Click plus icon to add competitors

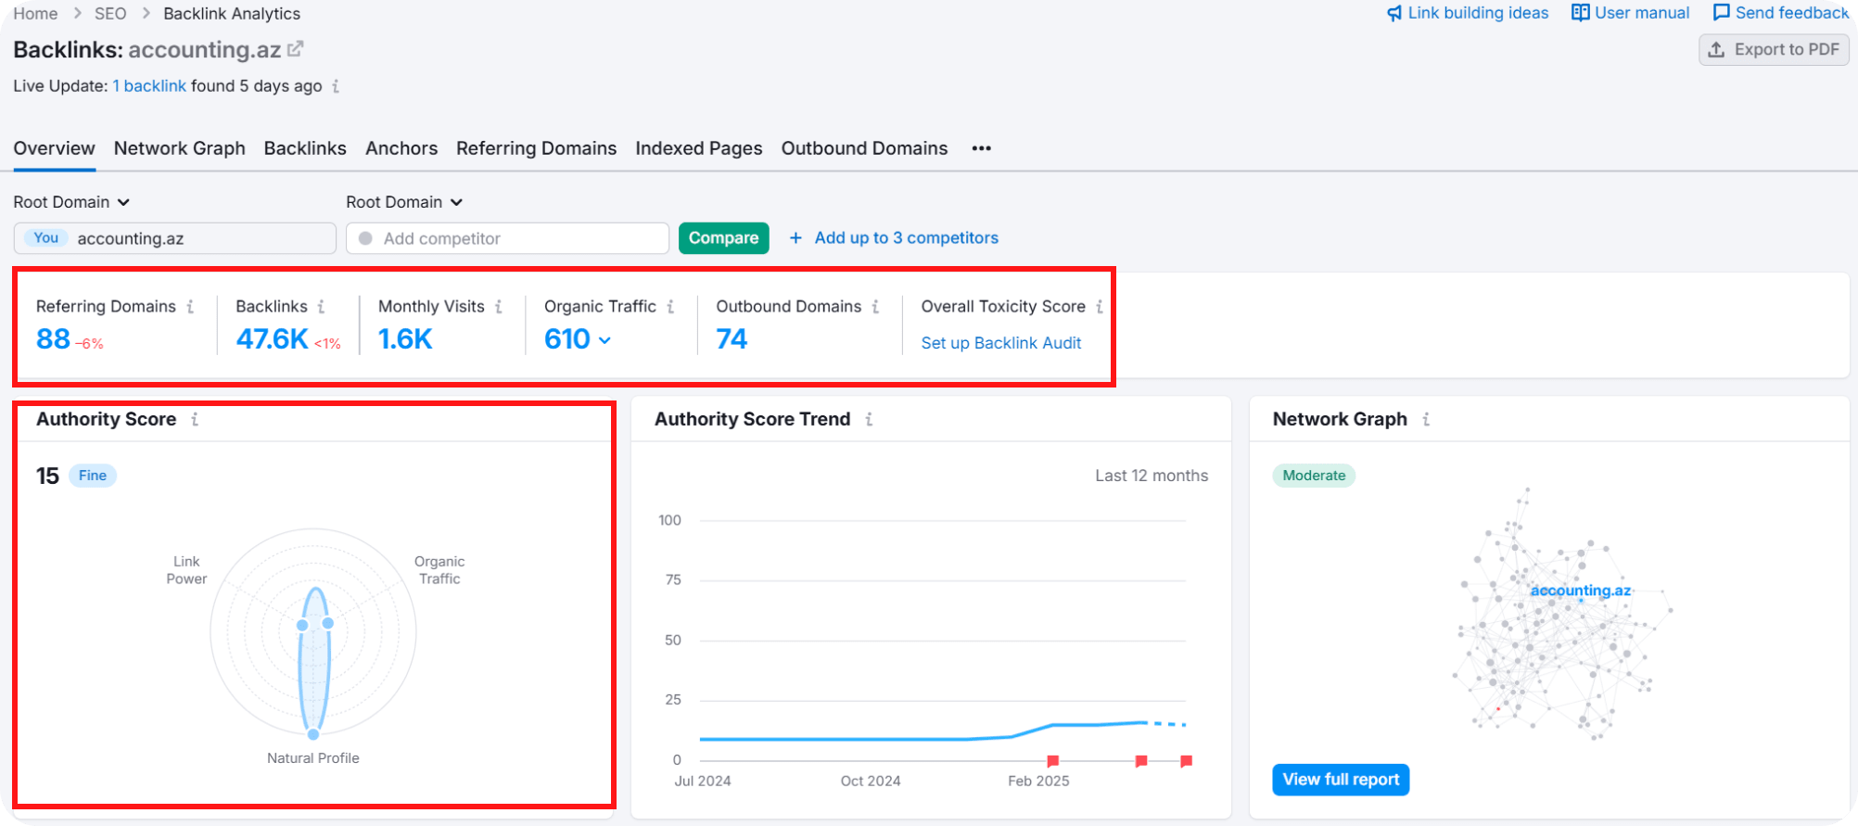click(795, 238)
